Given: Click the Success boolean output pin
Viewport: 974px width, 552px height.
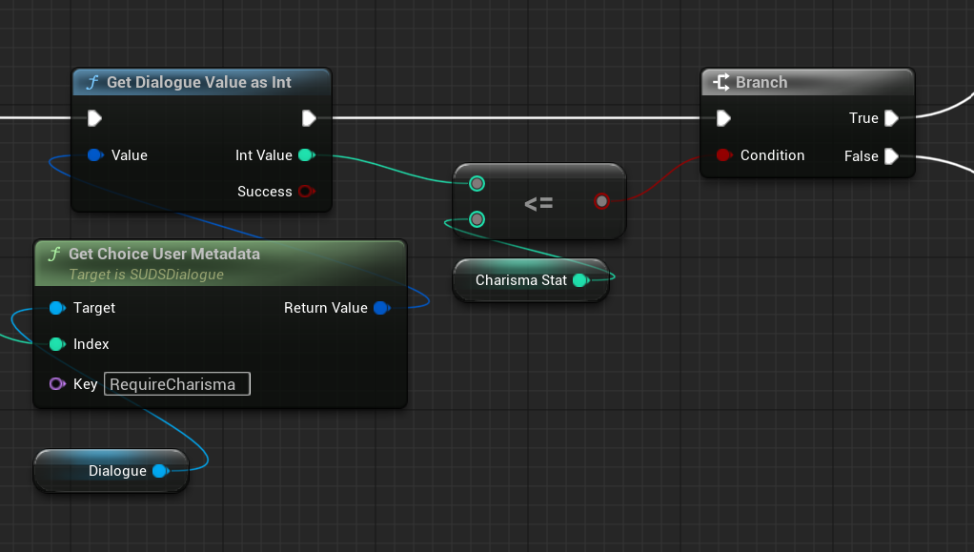Looking at the screenshot, I should click(x=305, y=192).
